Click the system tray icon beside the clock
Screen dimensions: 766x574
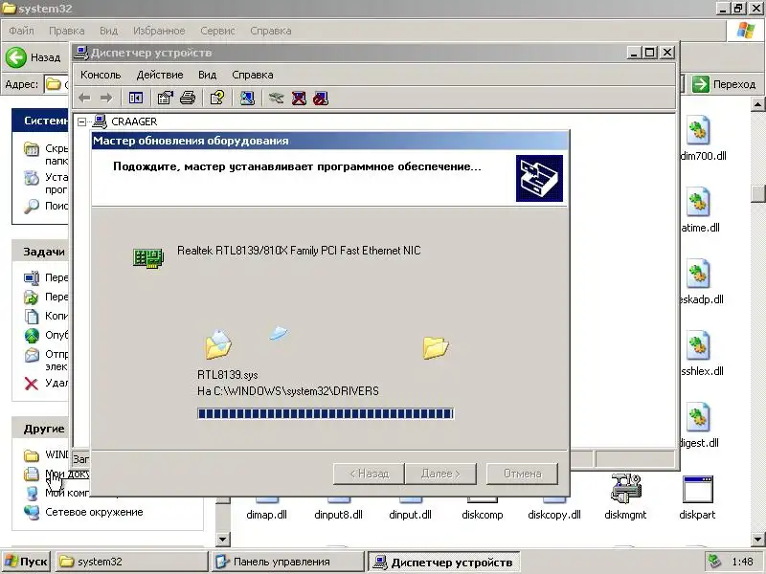(714, 562)
